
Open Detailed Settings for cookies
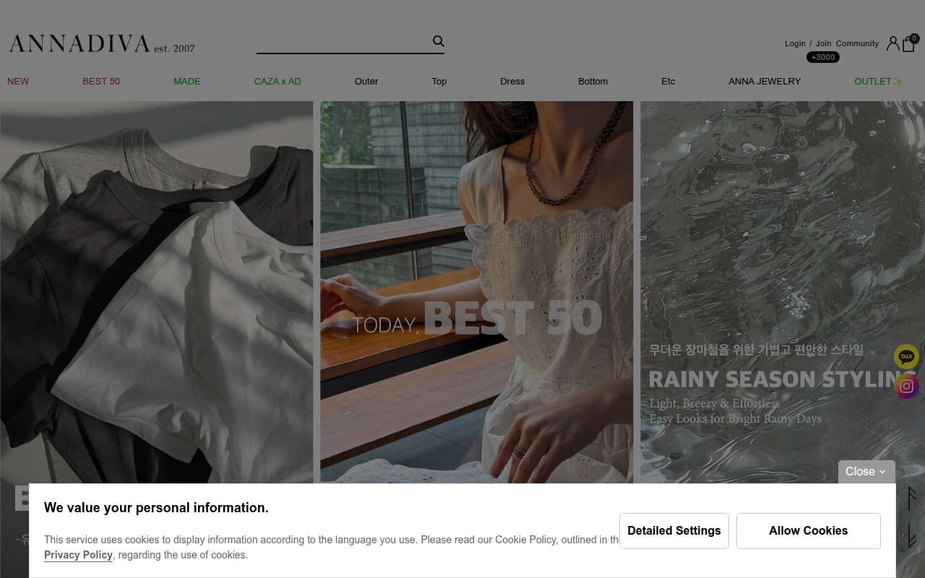tap(674, 531)
